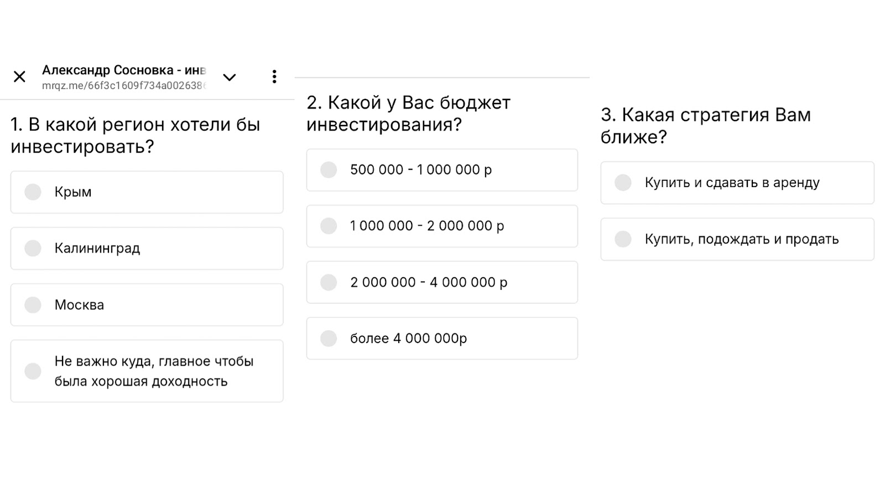Close the quiz page with X icon
Viewport: 885px width, 498px height.
click(19, 76)
